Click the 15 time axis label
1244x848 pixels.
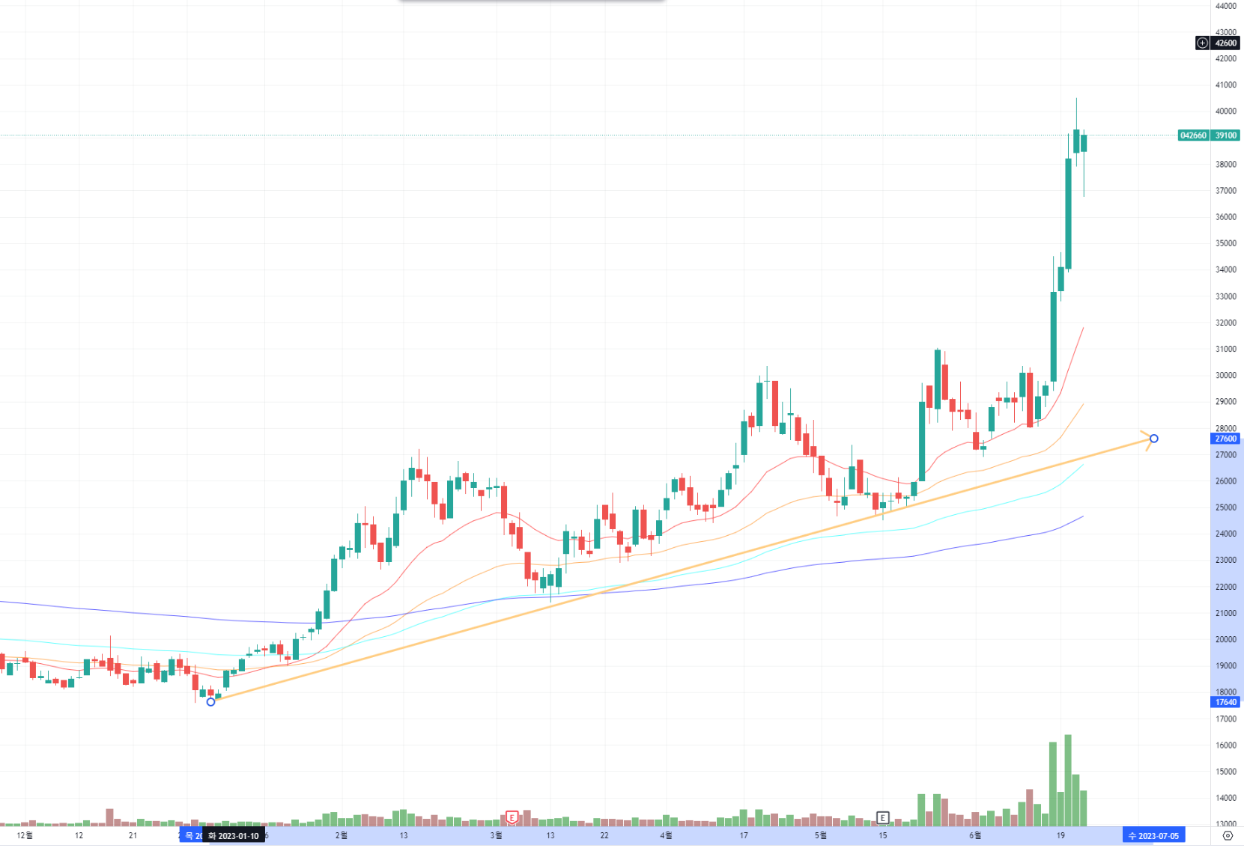coord(883,835)
